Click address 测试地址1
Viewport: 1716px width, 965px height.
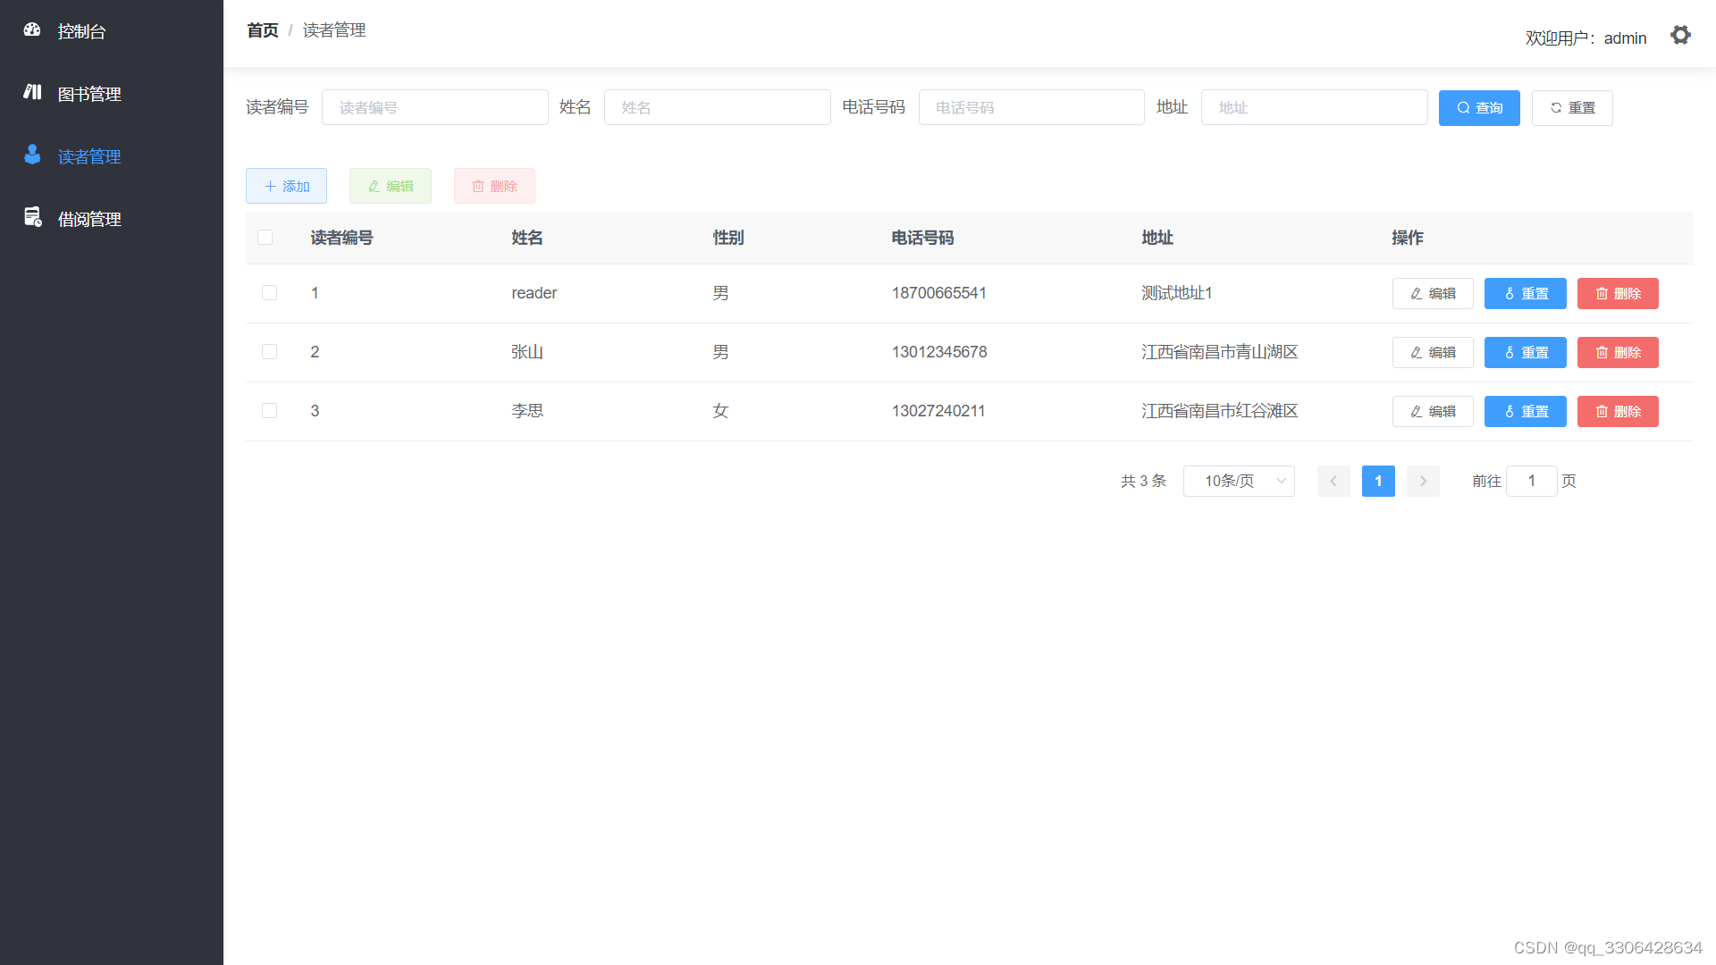click(1177, 293)
